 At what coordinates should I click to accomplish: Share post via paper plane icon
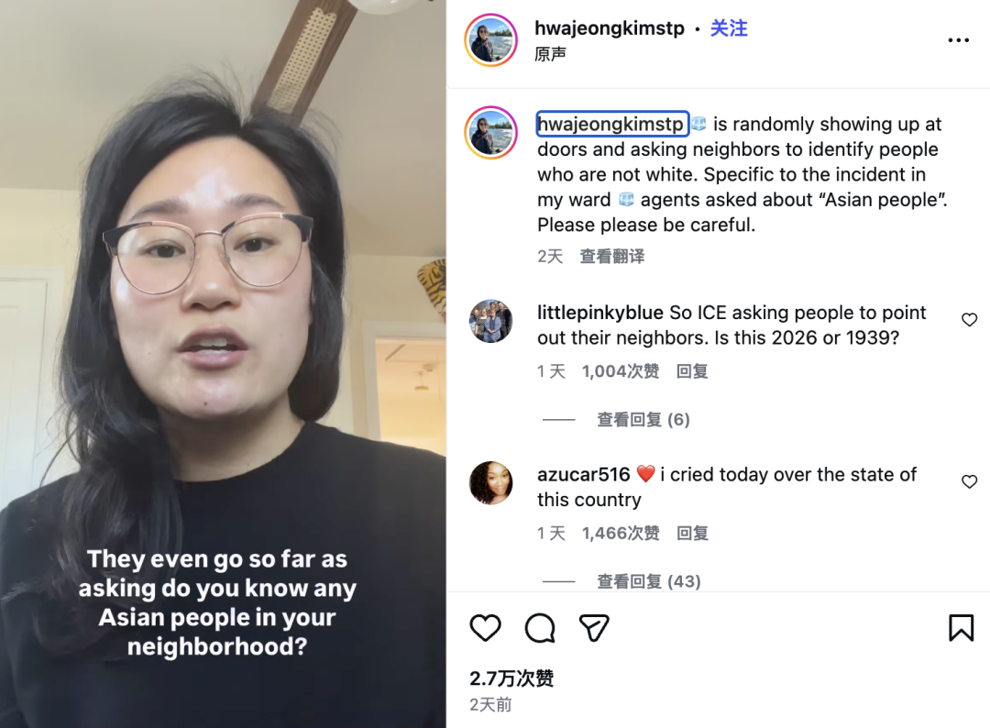point(593,628)
